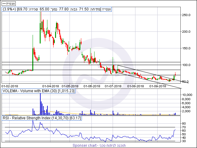The height and width of the screenshot is (148, 197).
Task: Open the Sponser chart footer link
Action: coord(99,145)
